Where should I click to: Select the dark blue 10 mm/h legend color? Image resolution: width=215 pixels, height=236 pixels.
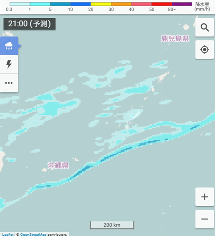click(x=81, y=4)
